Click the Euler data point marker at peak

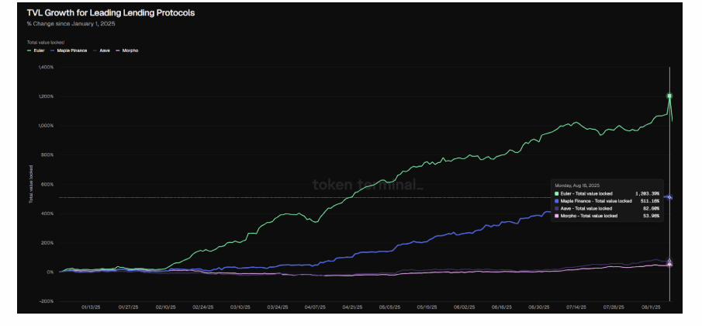pos(669,95)
